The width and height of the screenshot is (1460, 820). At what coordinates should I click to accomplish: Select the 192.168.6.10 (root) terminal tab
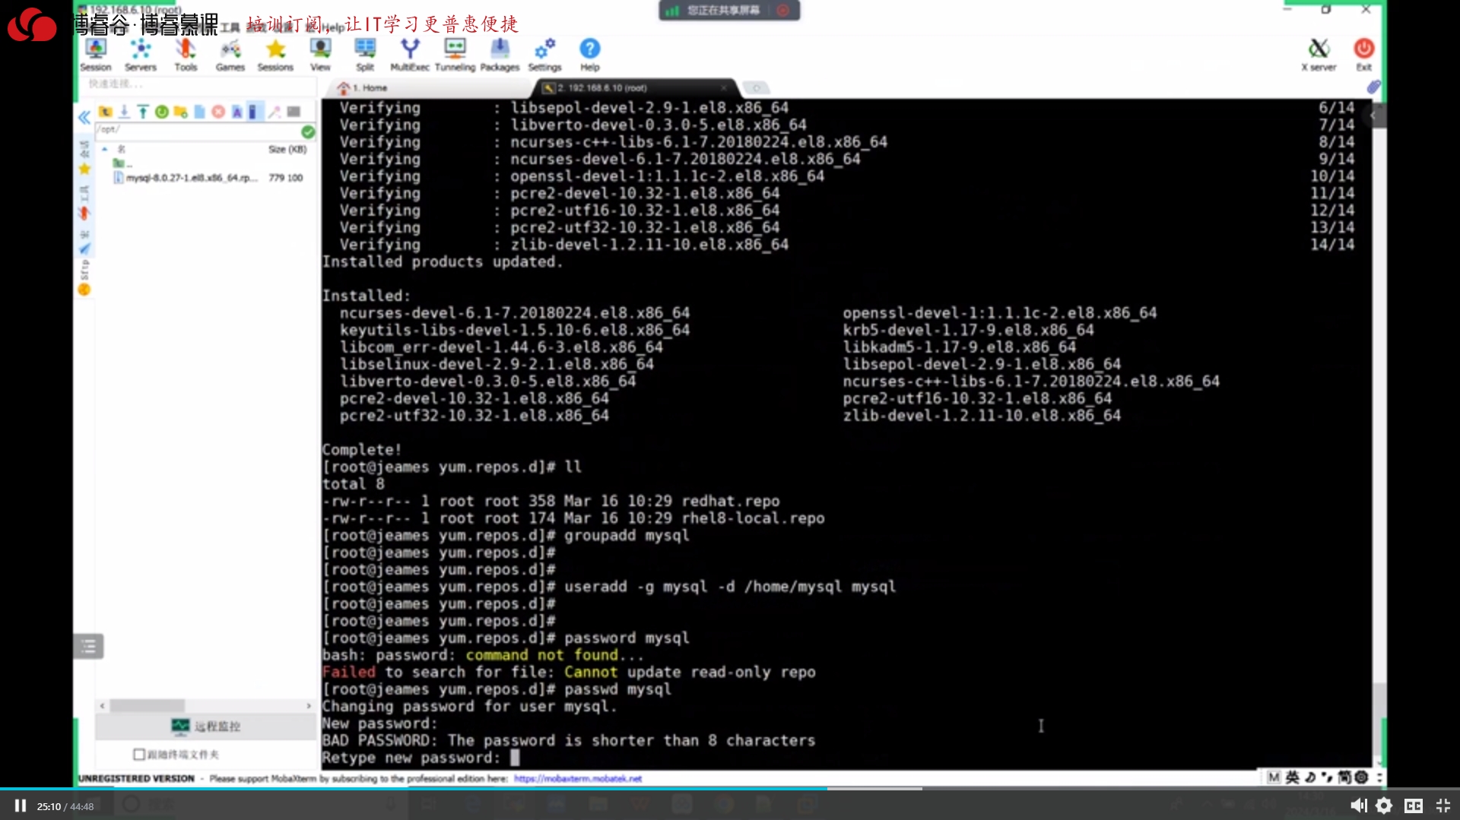pyautogui.click(x=602, y=88)
